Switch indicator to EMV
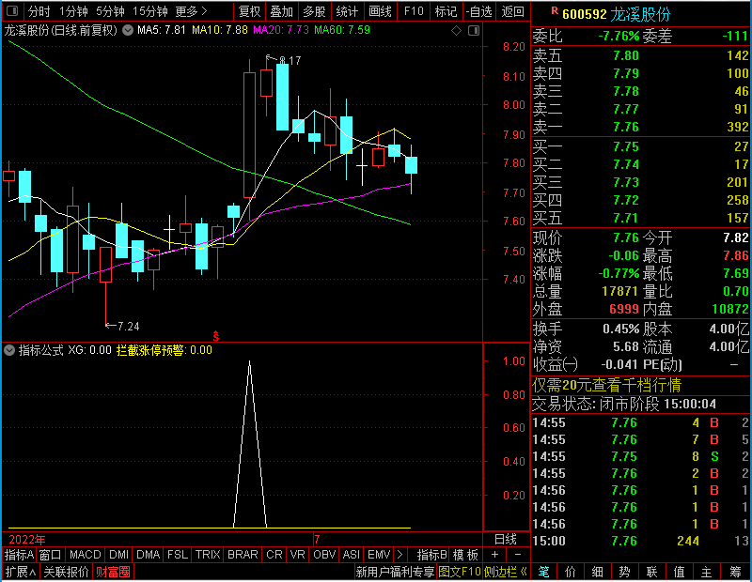Screen dimensions: 752x582 pyautogui.click(x=379, y=555)
